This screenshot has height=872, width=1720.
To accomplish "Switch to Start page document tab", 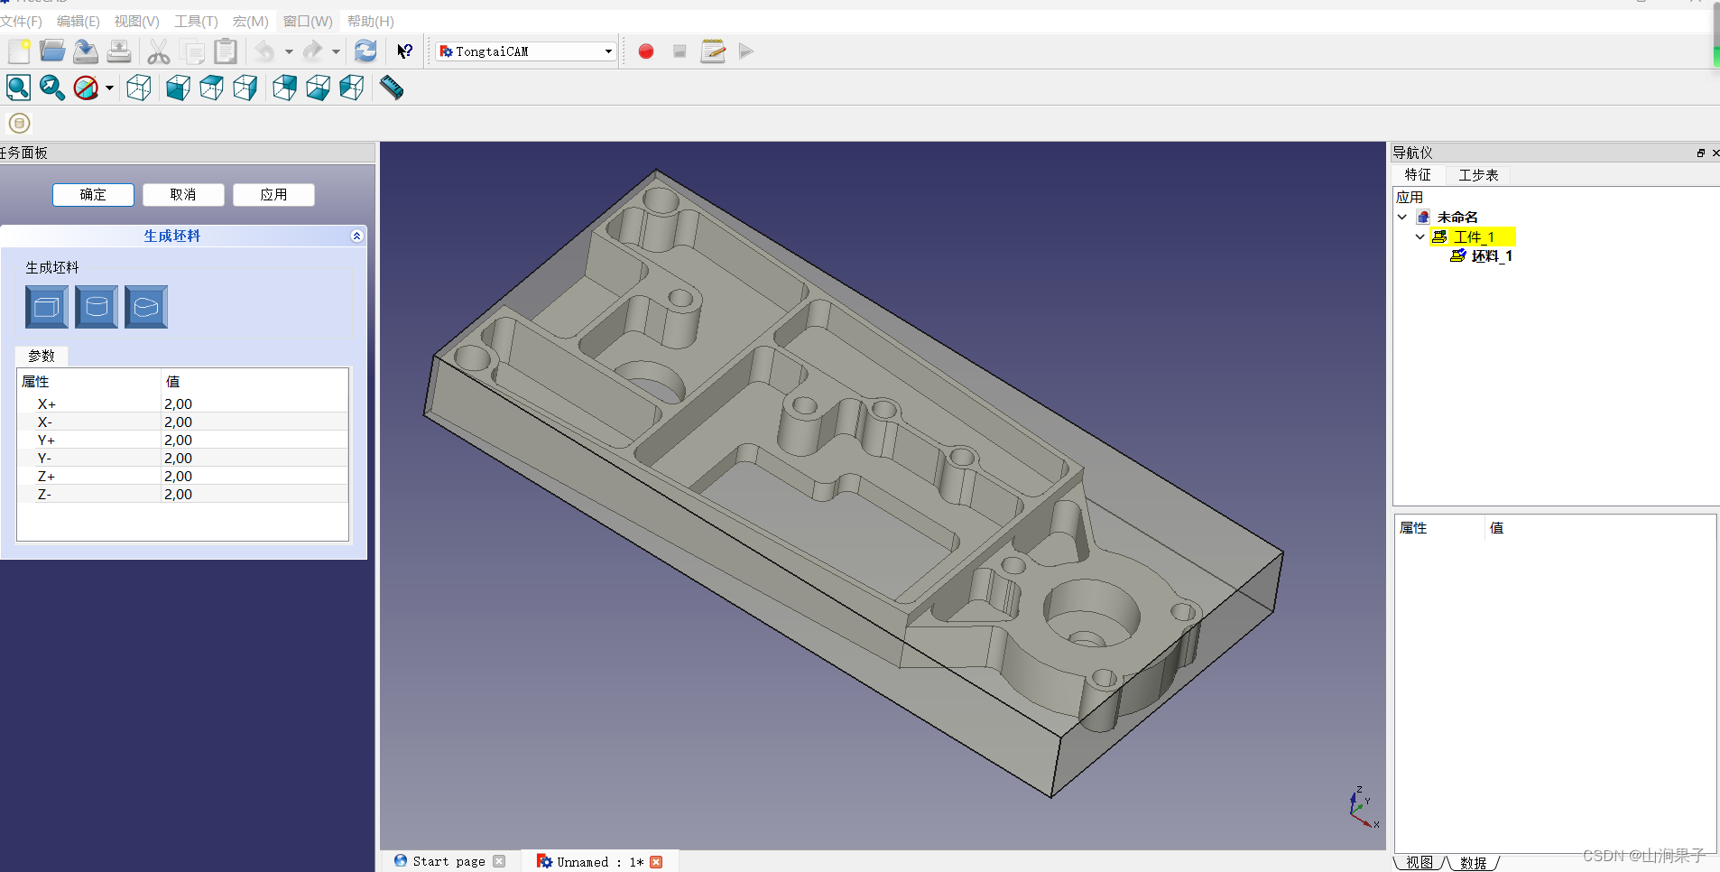I will (448, 861).
